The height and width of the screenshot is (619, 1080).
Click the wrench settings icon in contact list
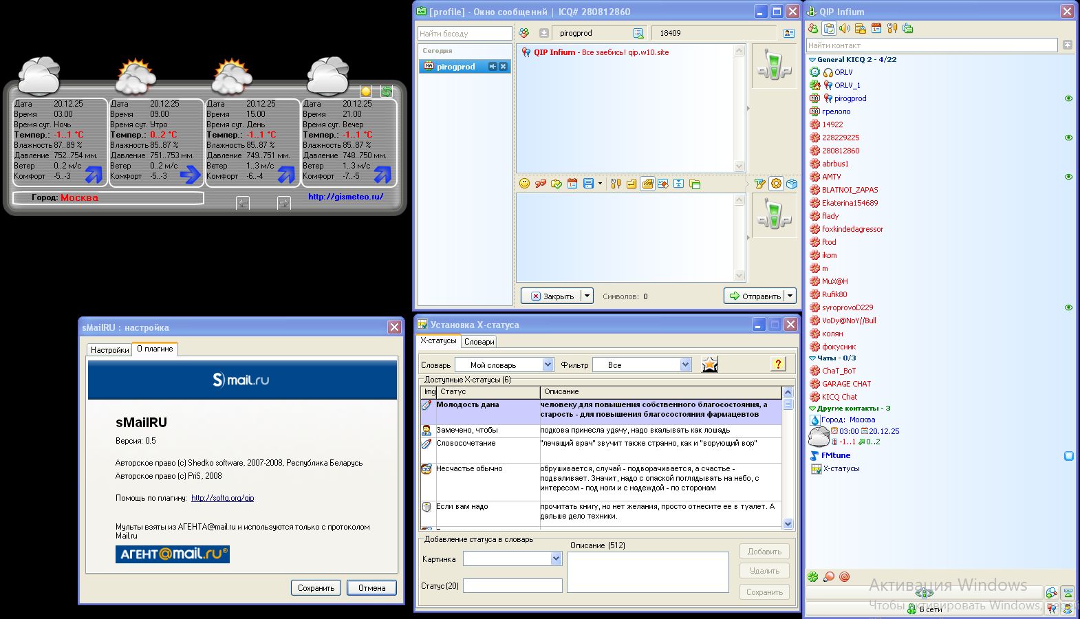pos(892,29)
